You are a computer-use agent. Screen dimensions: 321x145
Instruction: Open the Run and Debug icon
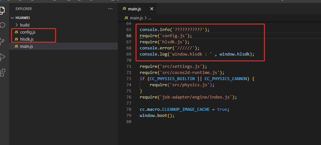[x=2, y=57]
